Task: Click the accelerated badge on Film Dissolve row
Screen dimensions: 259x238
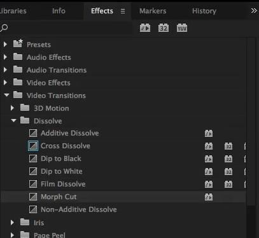Action: point(209,184)
